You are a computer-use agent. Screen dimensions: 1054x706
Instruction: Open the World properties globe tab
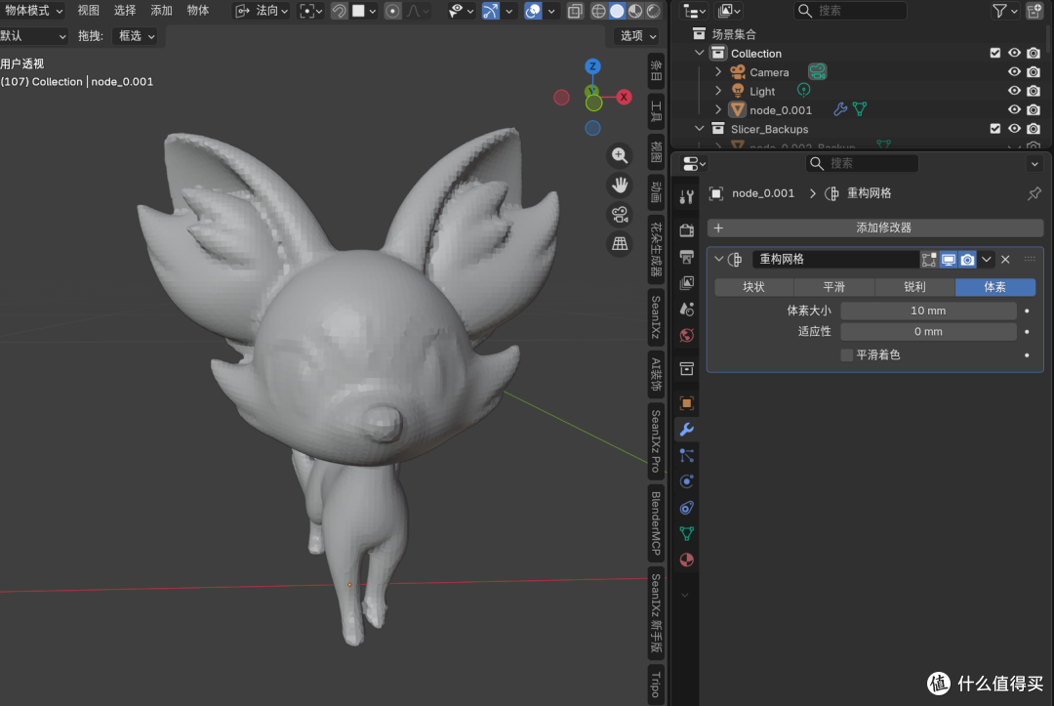pyautogui.click(x=686, y=336)
